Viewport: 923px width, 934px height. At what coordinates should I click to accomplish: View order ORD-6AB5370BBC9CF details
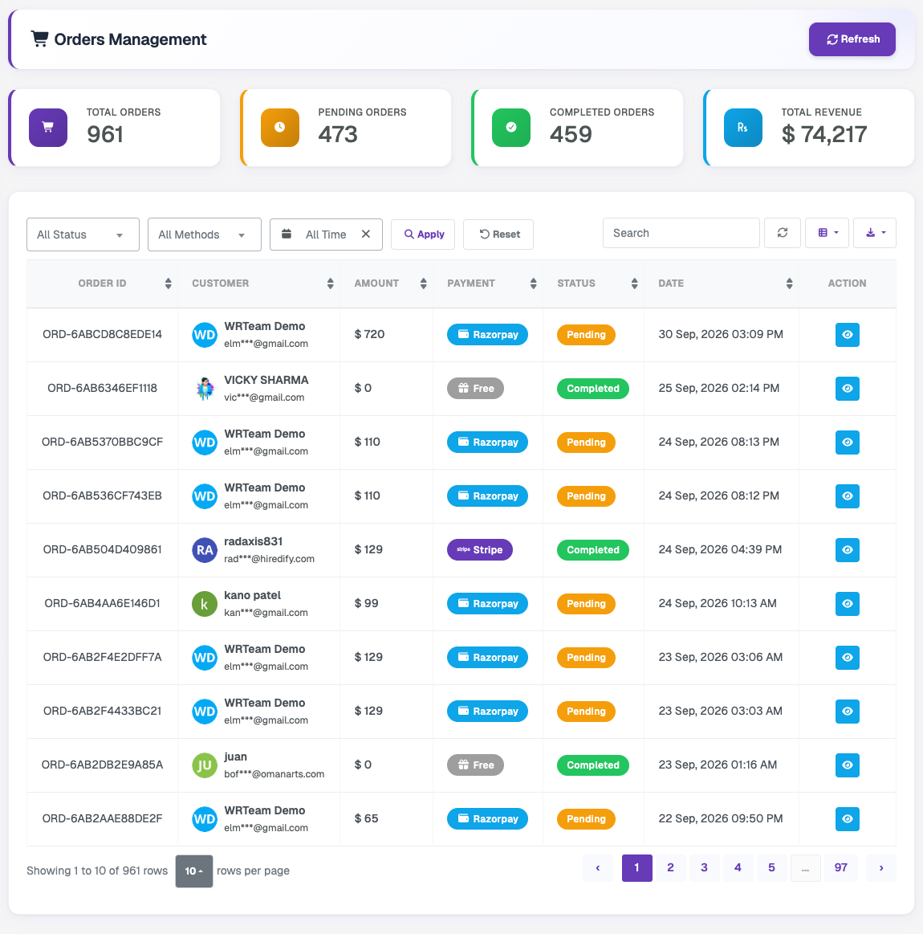848,442
